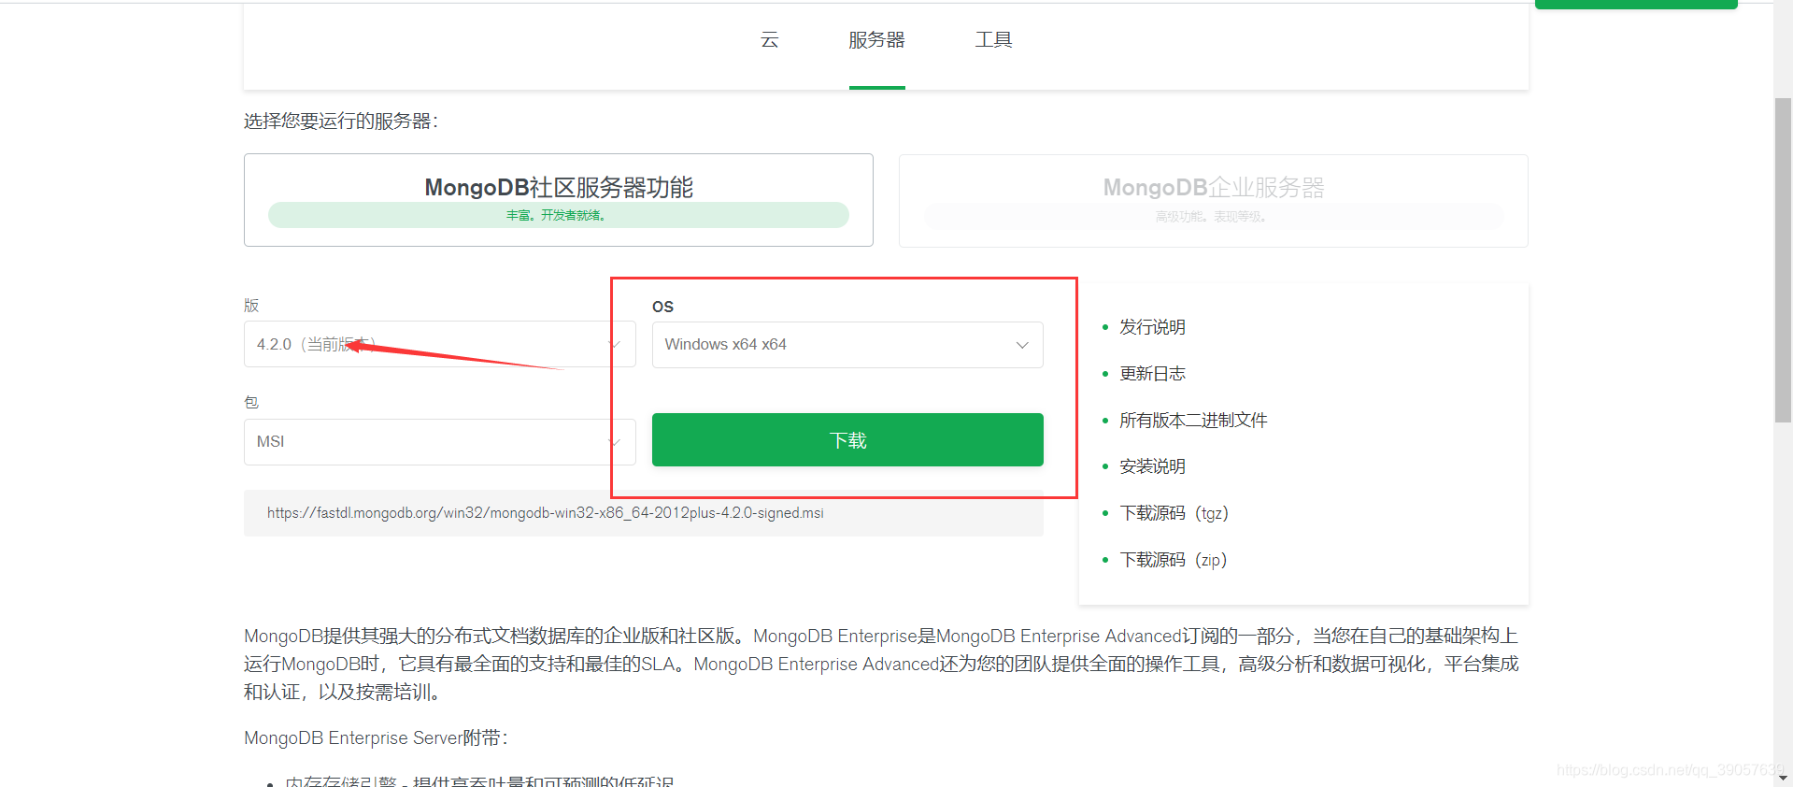This screenshot has height=787, width=1793.
Task: Click the vertical page scrollbar thumb
Action: (1783, 260)
